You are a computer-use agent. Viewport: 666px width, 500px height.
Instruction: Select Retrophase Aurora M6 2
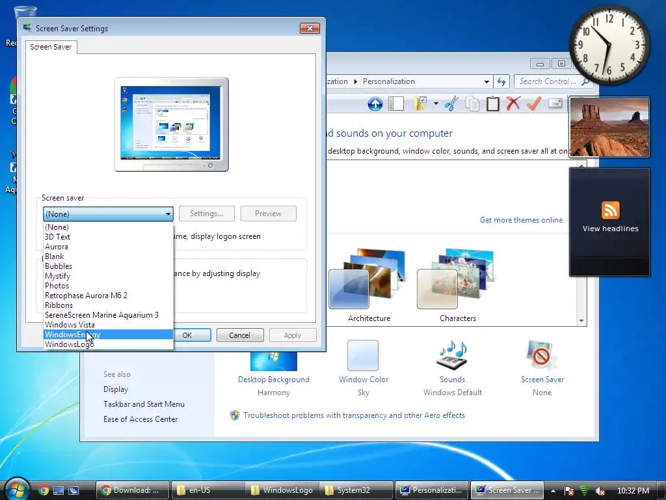tap(108, 296)
